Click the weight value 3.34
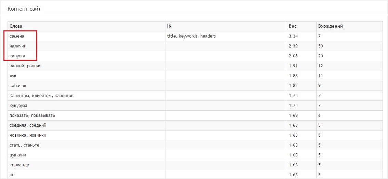The height and width of the screenshot is (179, 388). (293, 36)
